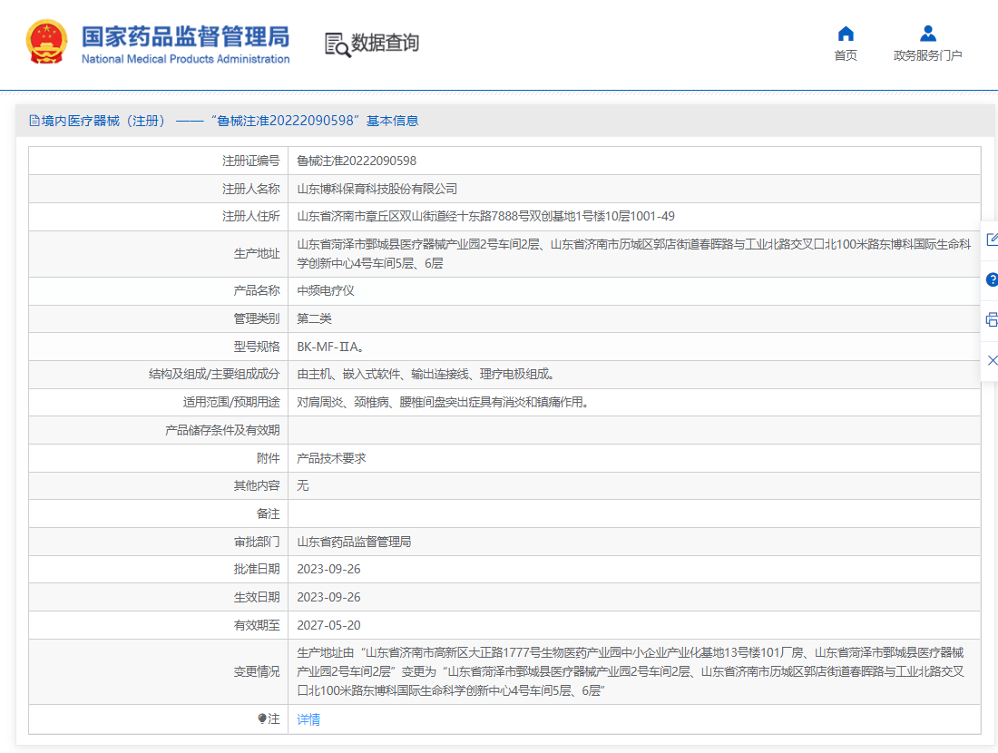Click the lightbulb icon beside 注
This screenshot has height=753, width=998.
(x=261, y=719)
